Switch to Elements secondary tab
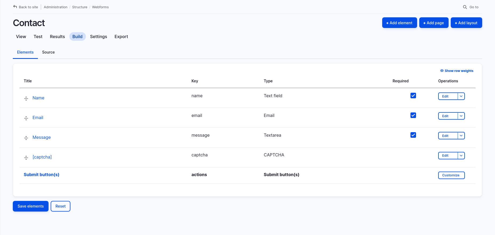Viewport: 495px width, 235px height. (x=25, y=52)
